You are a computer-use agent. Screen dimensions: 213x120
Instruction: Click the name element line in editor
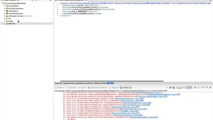pyautogui.click(x=82, y=14)
